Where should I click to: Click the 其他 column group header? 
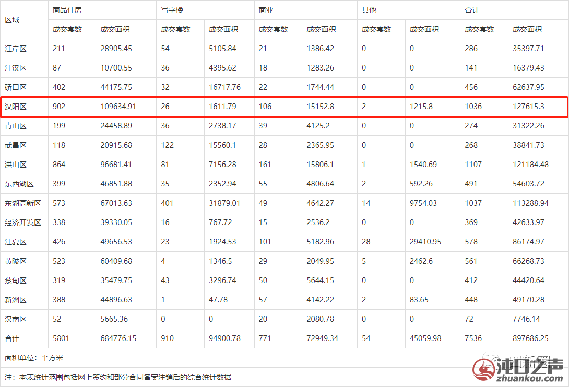pos(369,10)
